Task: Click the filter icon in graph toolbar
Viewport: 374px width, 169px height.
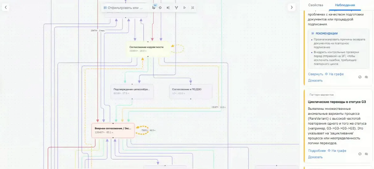Action: [105, 8]
